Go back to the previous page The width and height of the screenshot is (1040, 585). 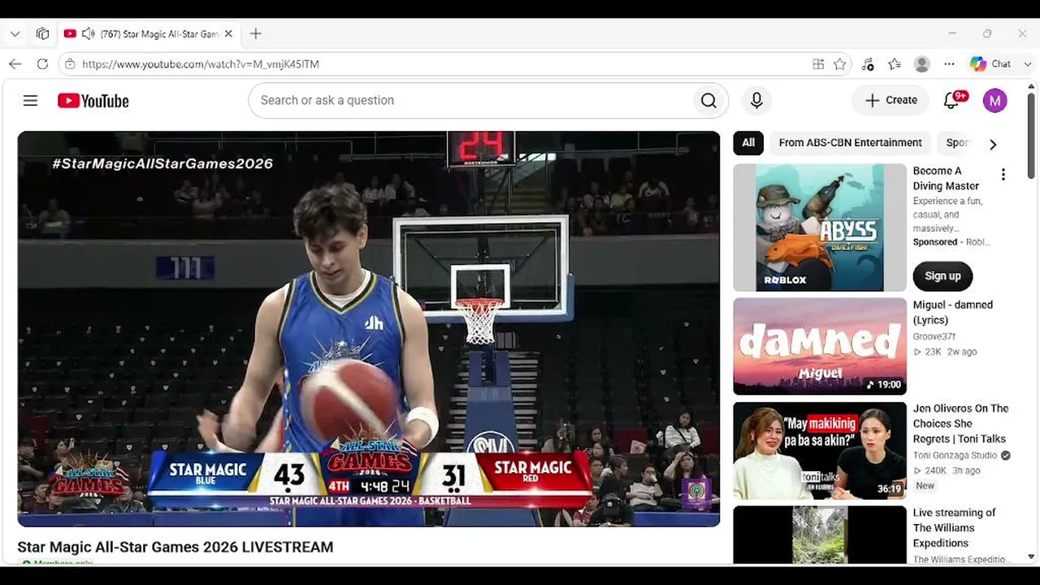[15, 64]
